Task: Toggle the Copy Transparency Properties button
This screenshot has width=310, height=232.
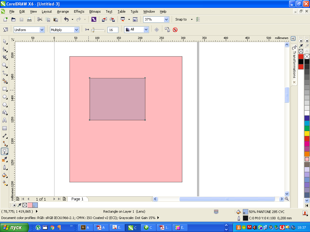Action: tap(167, 30)
